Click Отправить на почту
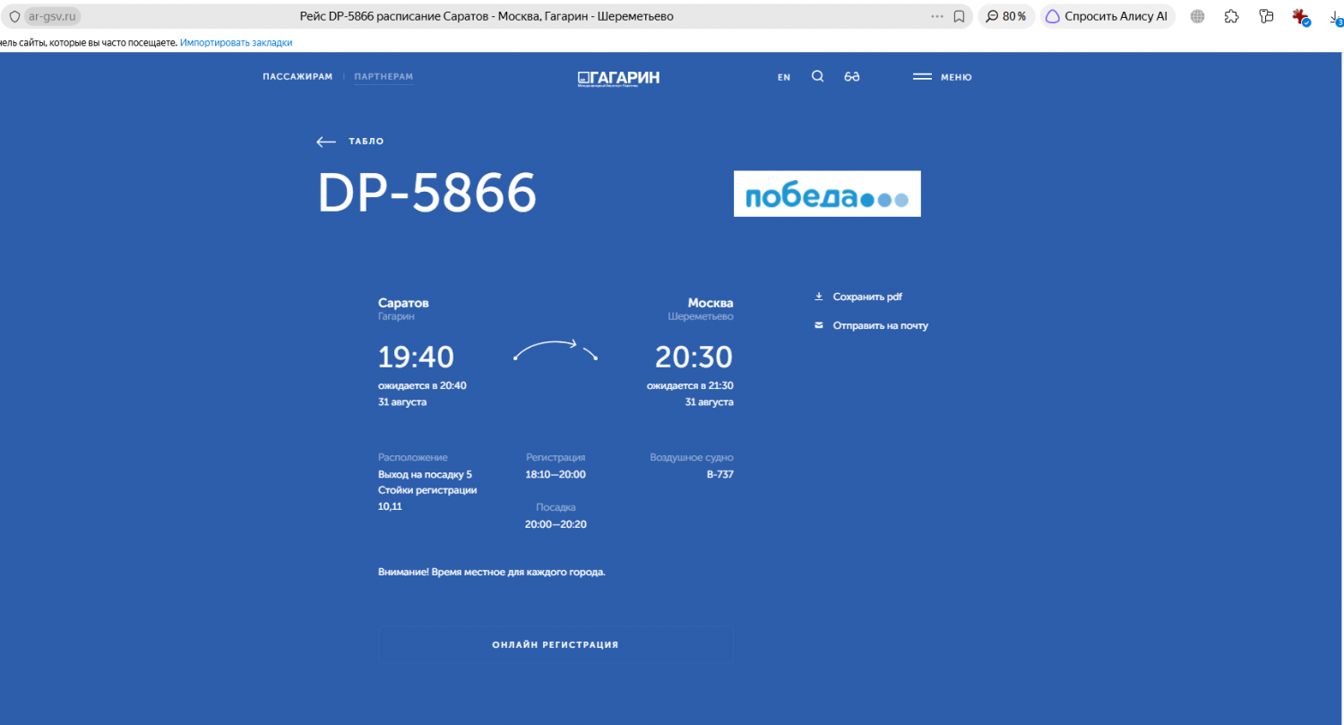This screenshot has width=1344, height=725. (x=871, y=325)
